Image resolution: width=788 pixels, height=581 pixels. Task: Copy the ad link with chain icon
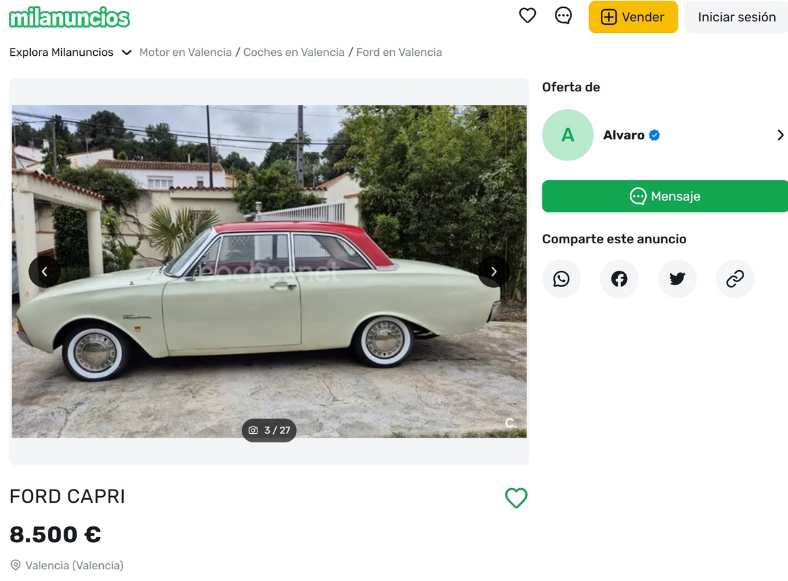(x=735, y=279)
